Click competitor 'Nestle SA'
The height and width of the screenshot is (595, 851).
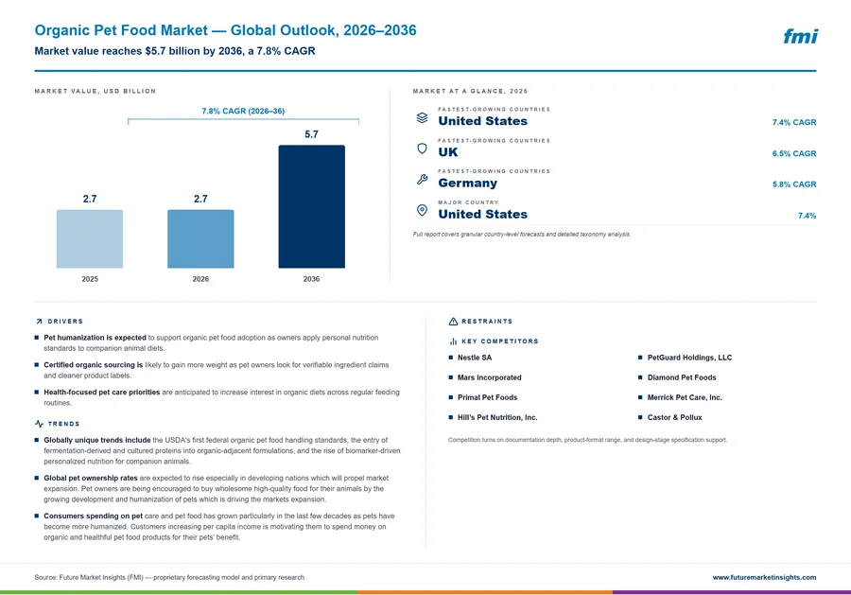pos(475,358)
